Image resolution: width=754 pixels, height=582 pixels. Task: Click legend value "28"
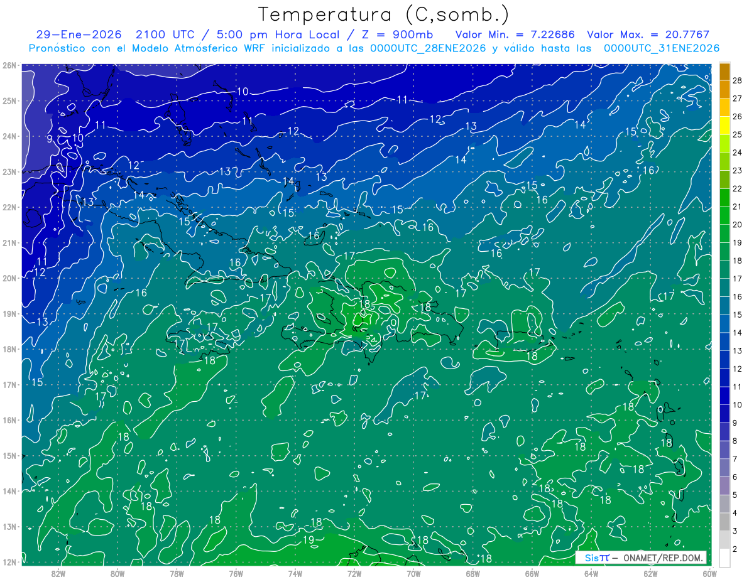[737, 80]
